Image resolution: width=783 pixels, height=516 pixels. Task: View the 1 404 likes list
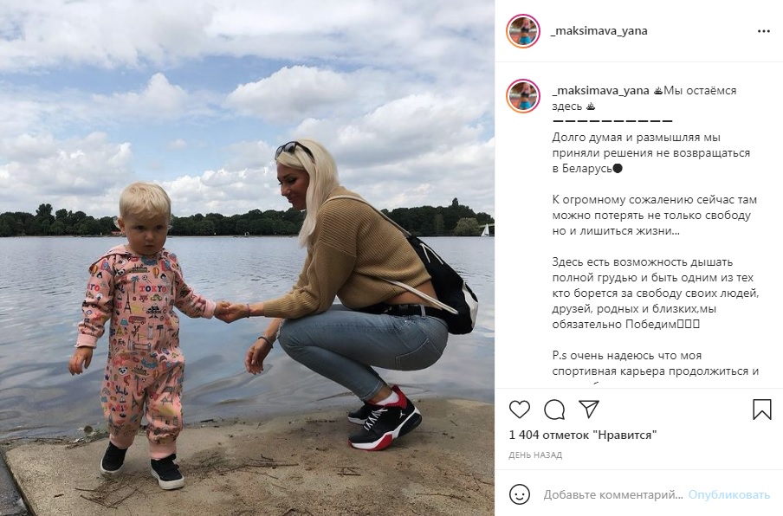point(582,435)
